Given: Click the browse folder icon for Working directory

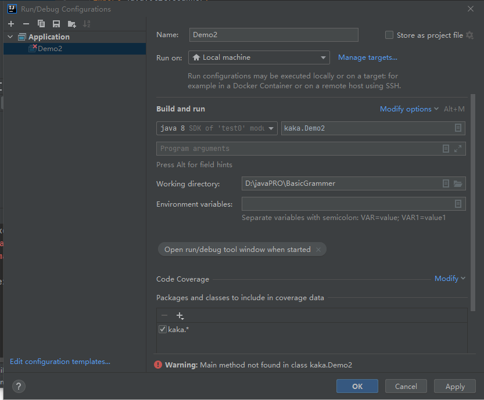Looking at the screenshot, I should [x=458, y=183].
